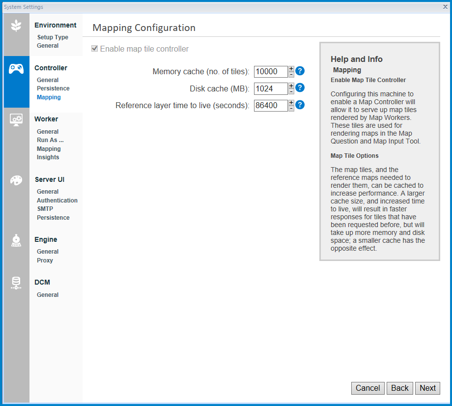Image resolution: width=452 pixels, height=406 pixels.
Task: Open help for Memory cache setting
Action: (x=300, y=71)
